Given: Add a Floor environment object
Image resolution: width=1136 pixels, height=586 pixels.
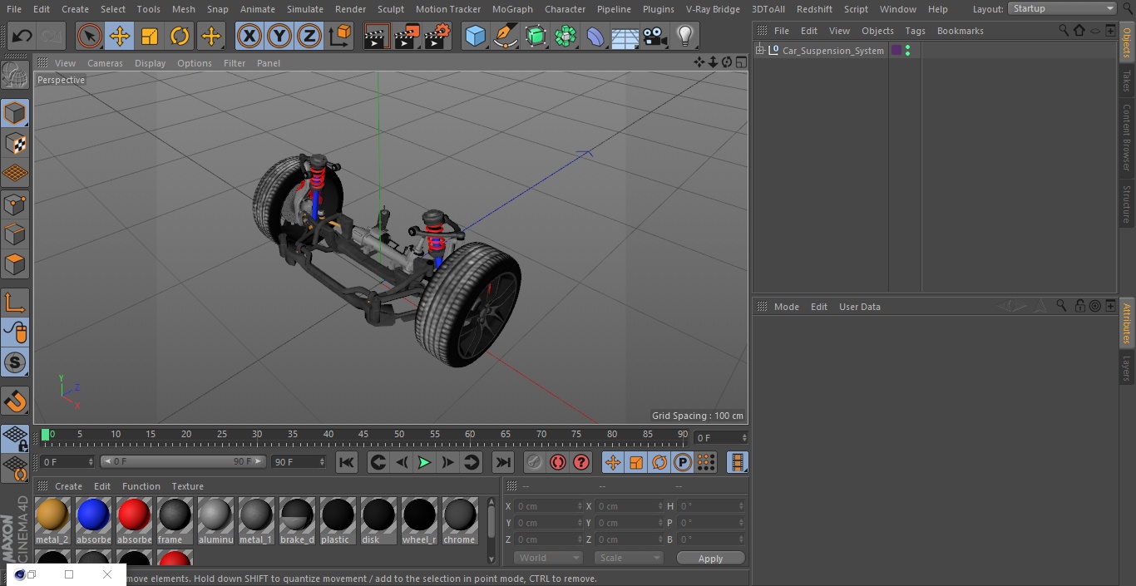Looking at the screenshot, I should pos(625,36).
